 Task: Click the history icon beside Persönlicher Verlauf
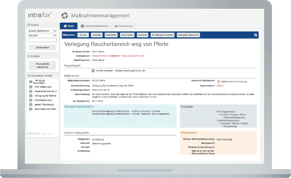(29, 76)
